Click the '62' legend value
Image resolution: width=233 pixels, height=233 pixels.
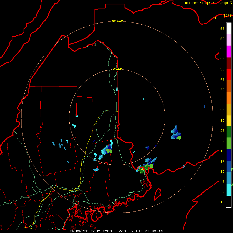pos(222,39)
